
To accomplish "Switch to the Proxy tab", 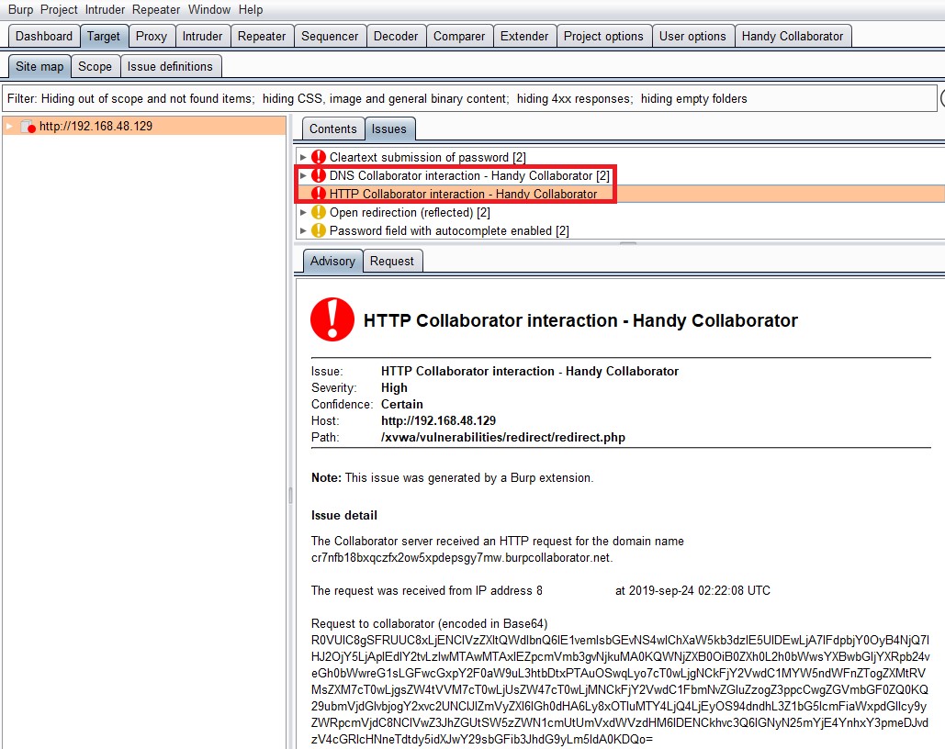I will coord(152,36).
